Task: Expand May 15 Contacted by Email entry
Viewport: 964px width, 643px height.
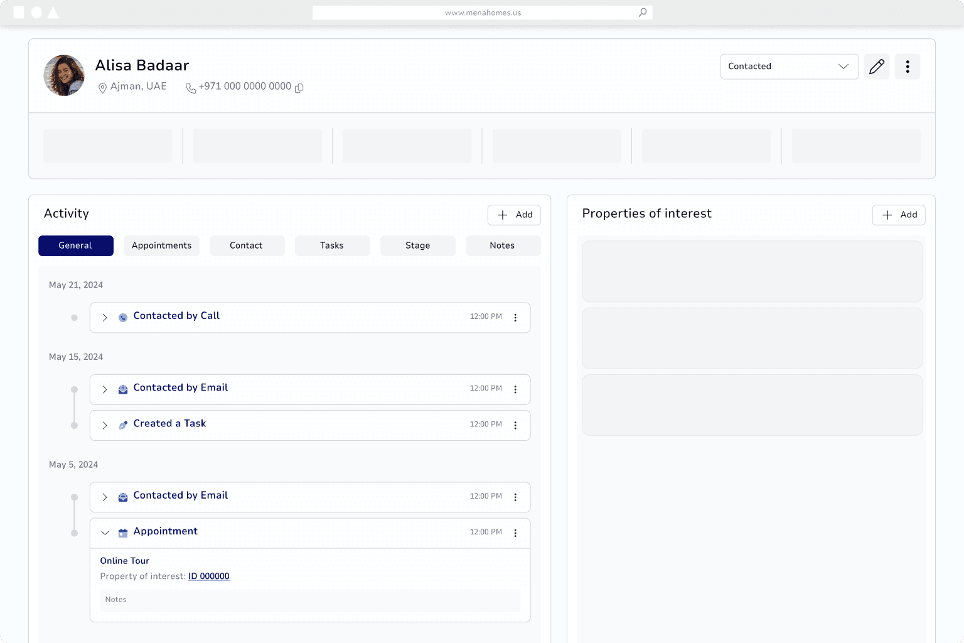Action: pos(105,389)
